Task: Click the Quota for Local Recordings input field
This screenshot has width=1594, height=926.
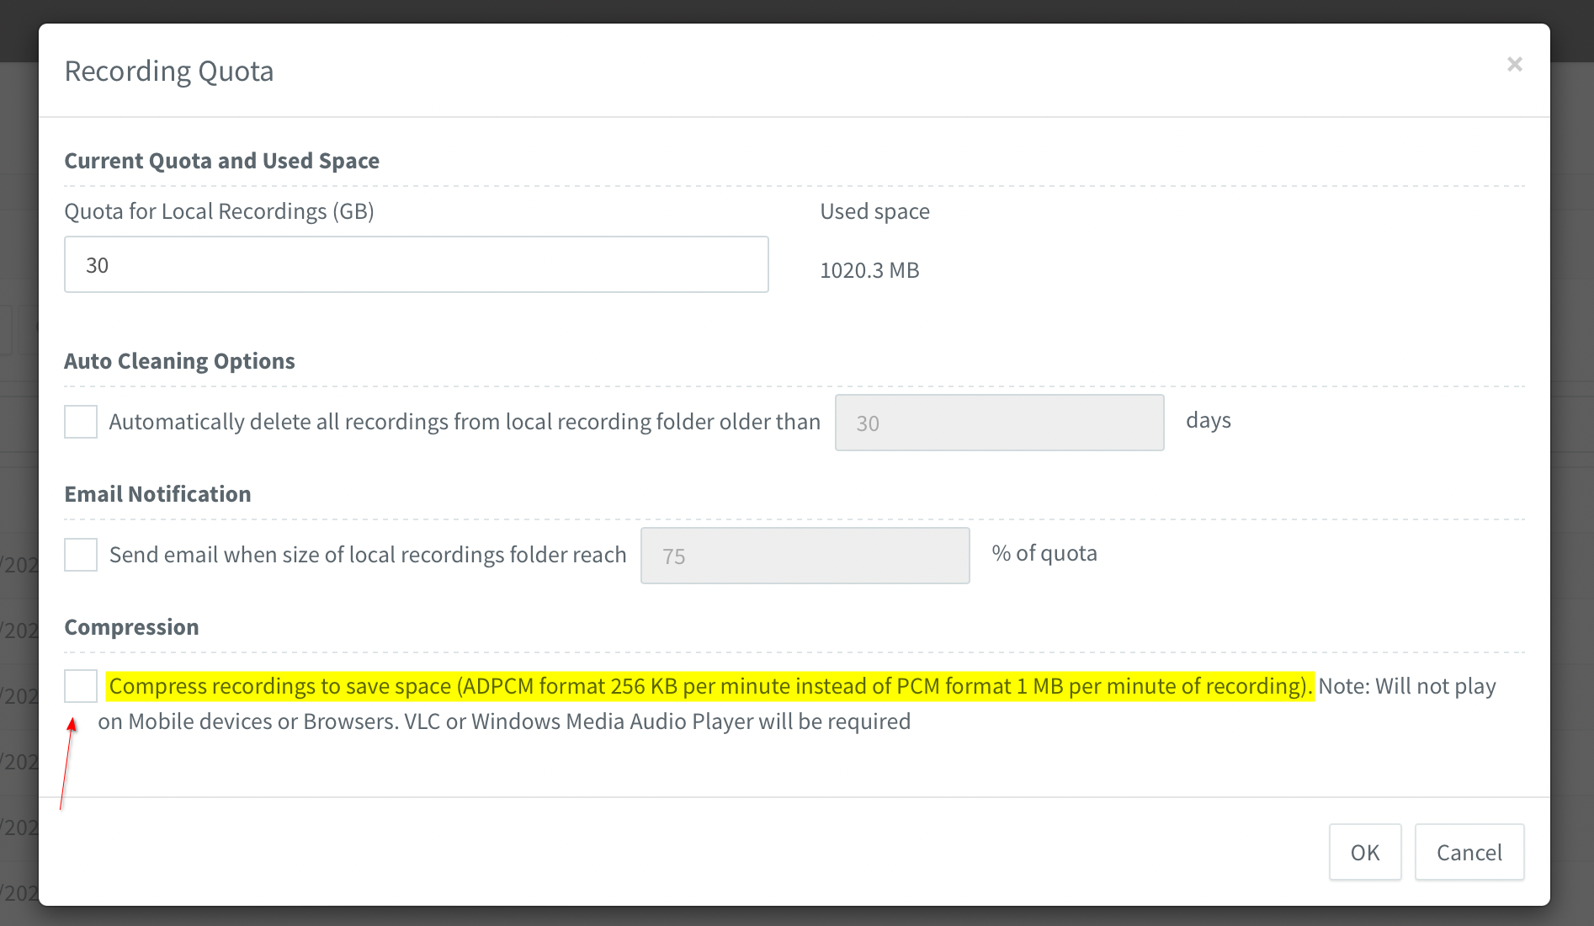Action: coord(416,265)
